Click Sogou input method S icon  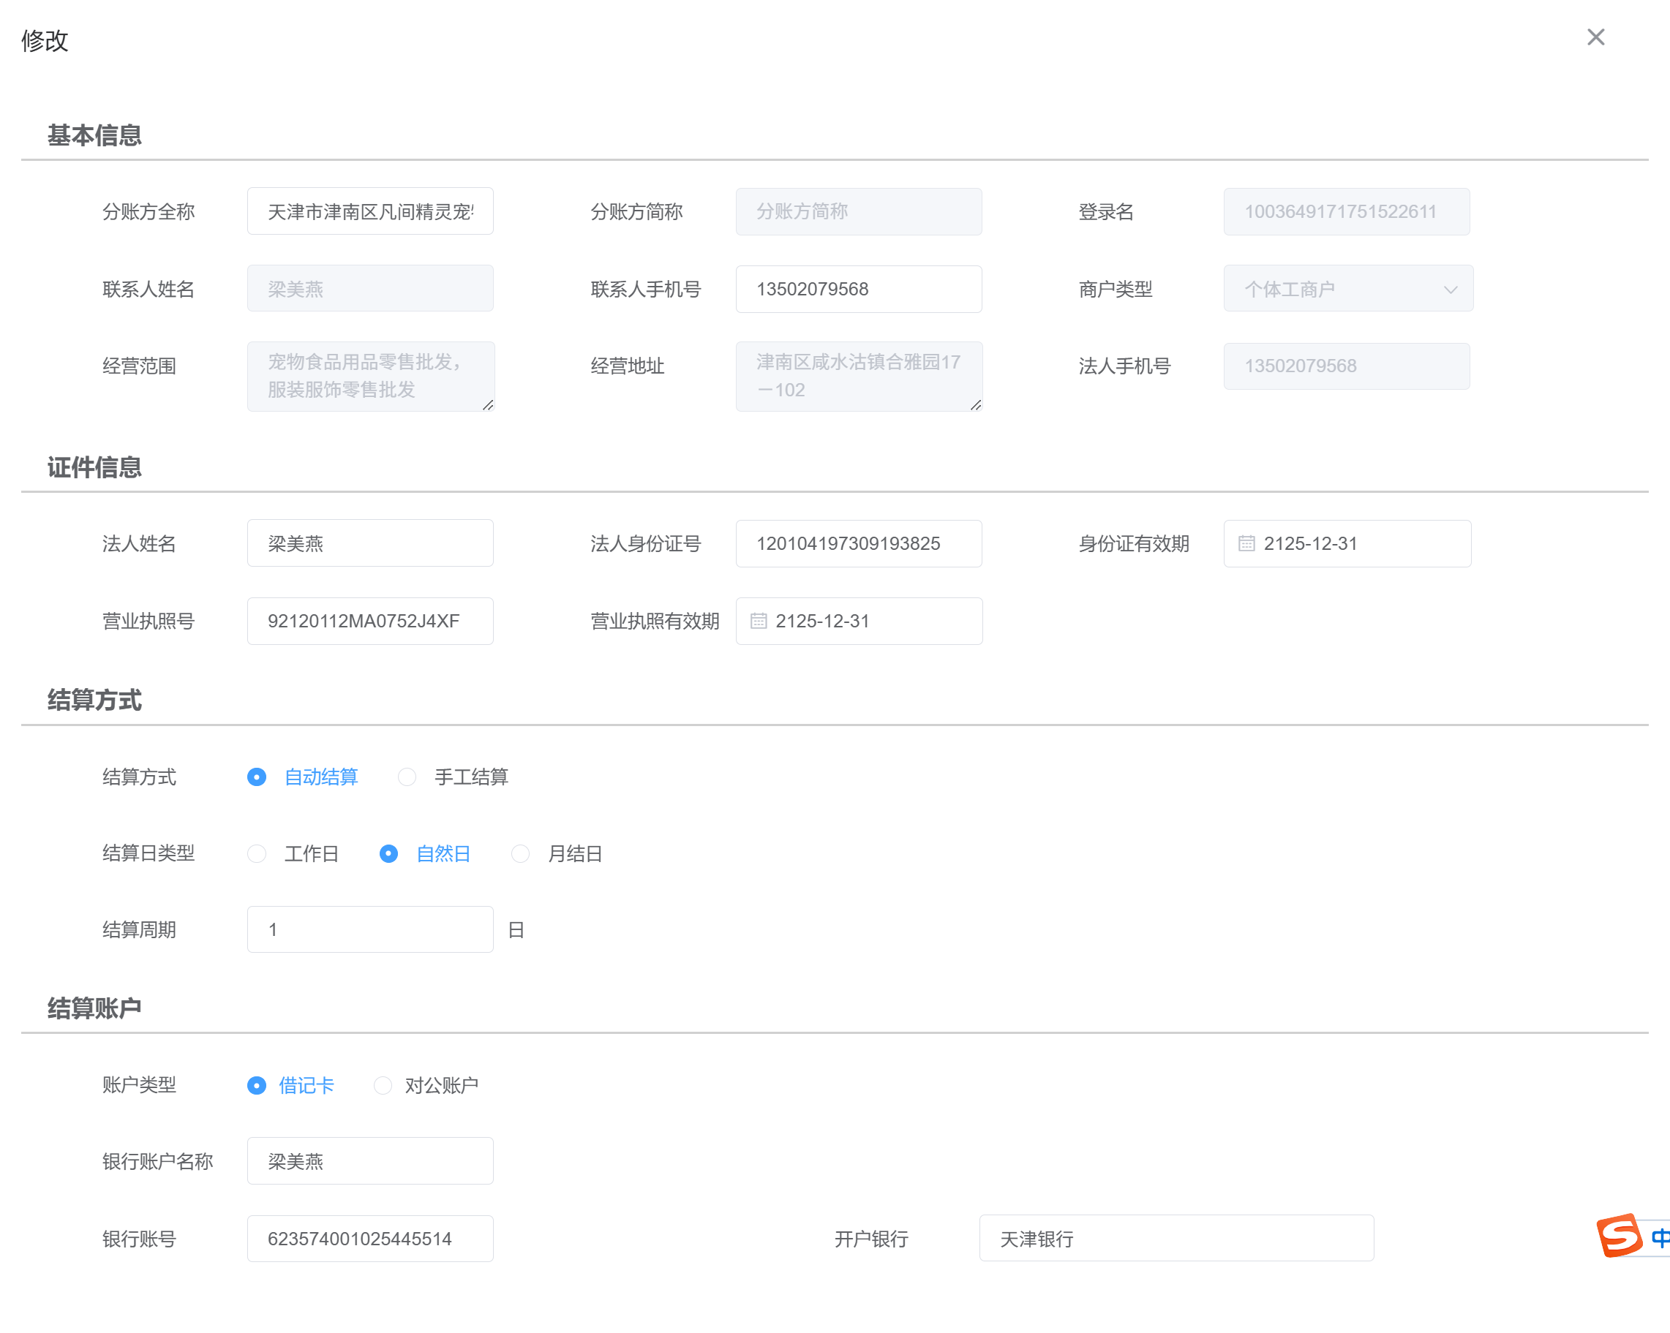coord(1619,1235)
